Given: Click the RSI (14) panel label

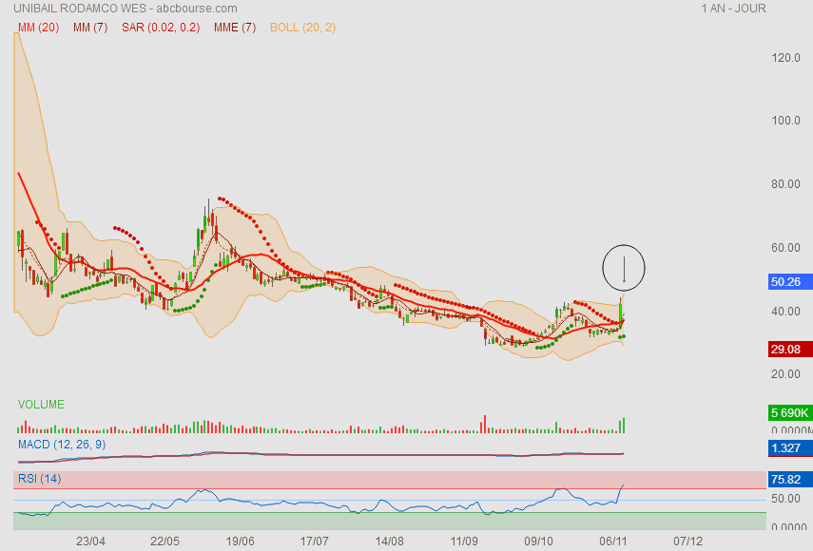Looking at the screenshot, I should coord(39,479).
